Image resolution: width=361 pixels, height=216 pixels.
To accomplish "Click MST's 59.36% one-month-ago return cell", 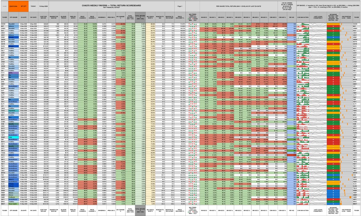I will point(212,26).
